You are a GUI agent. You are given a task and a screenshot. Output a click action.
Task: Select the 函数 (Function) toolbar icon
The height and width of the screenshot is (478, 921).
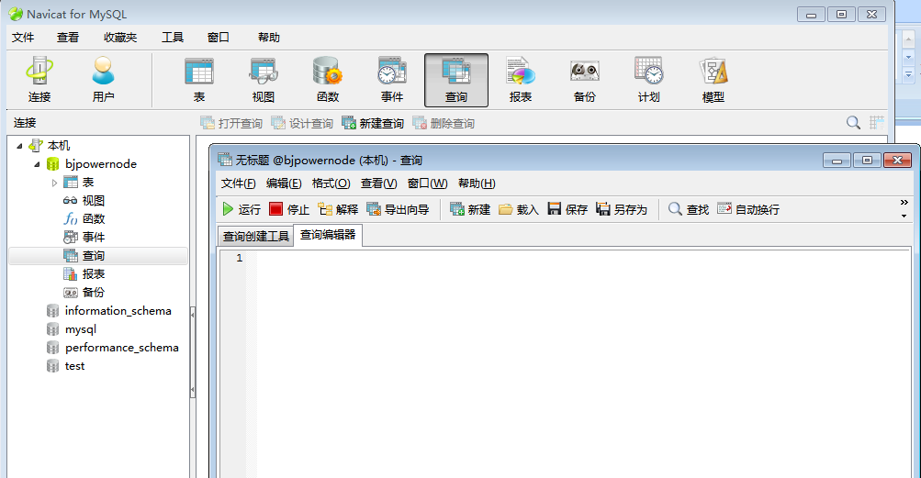(x=328, y=80)
